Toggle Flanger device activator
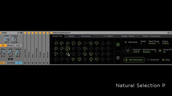Screen dimensions: 172x96 (40, 33)
